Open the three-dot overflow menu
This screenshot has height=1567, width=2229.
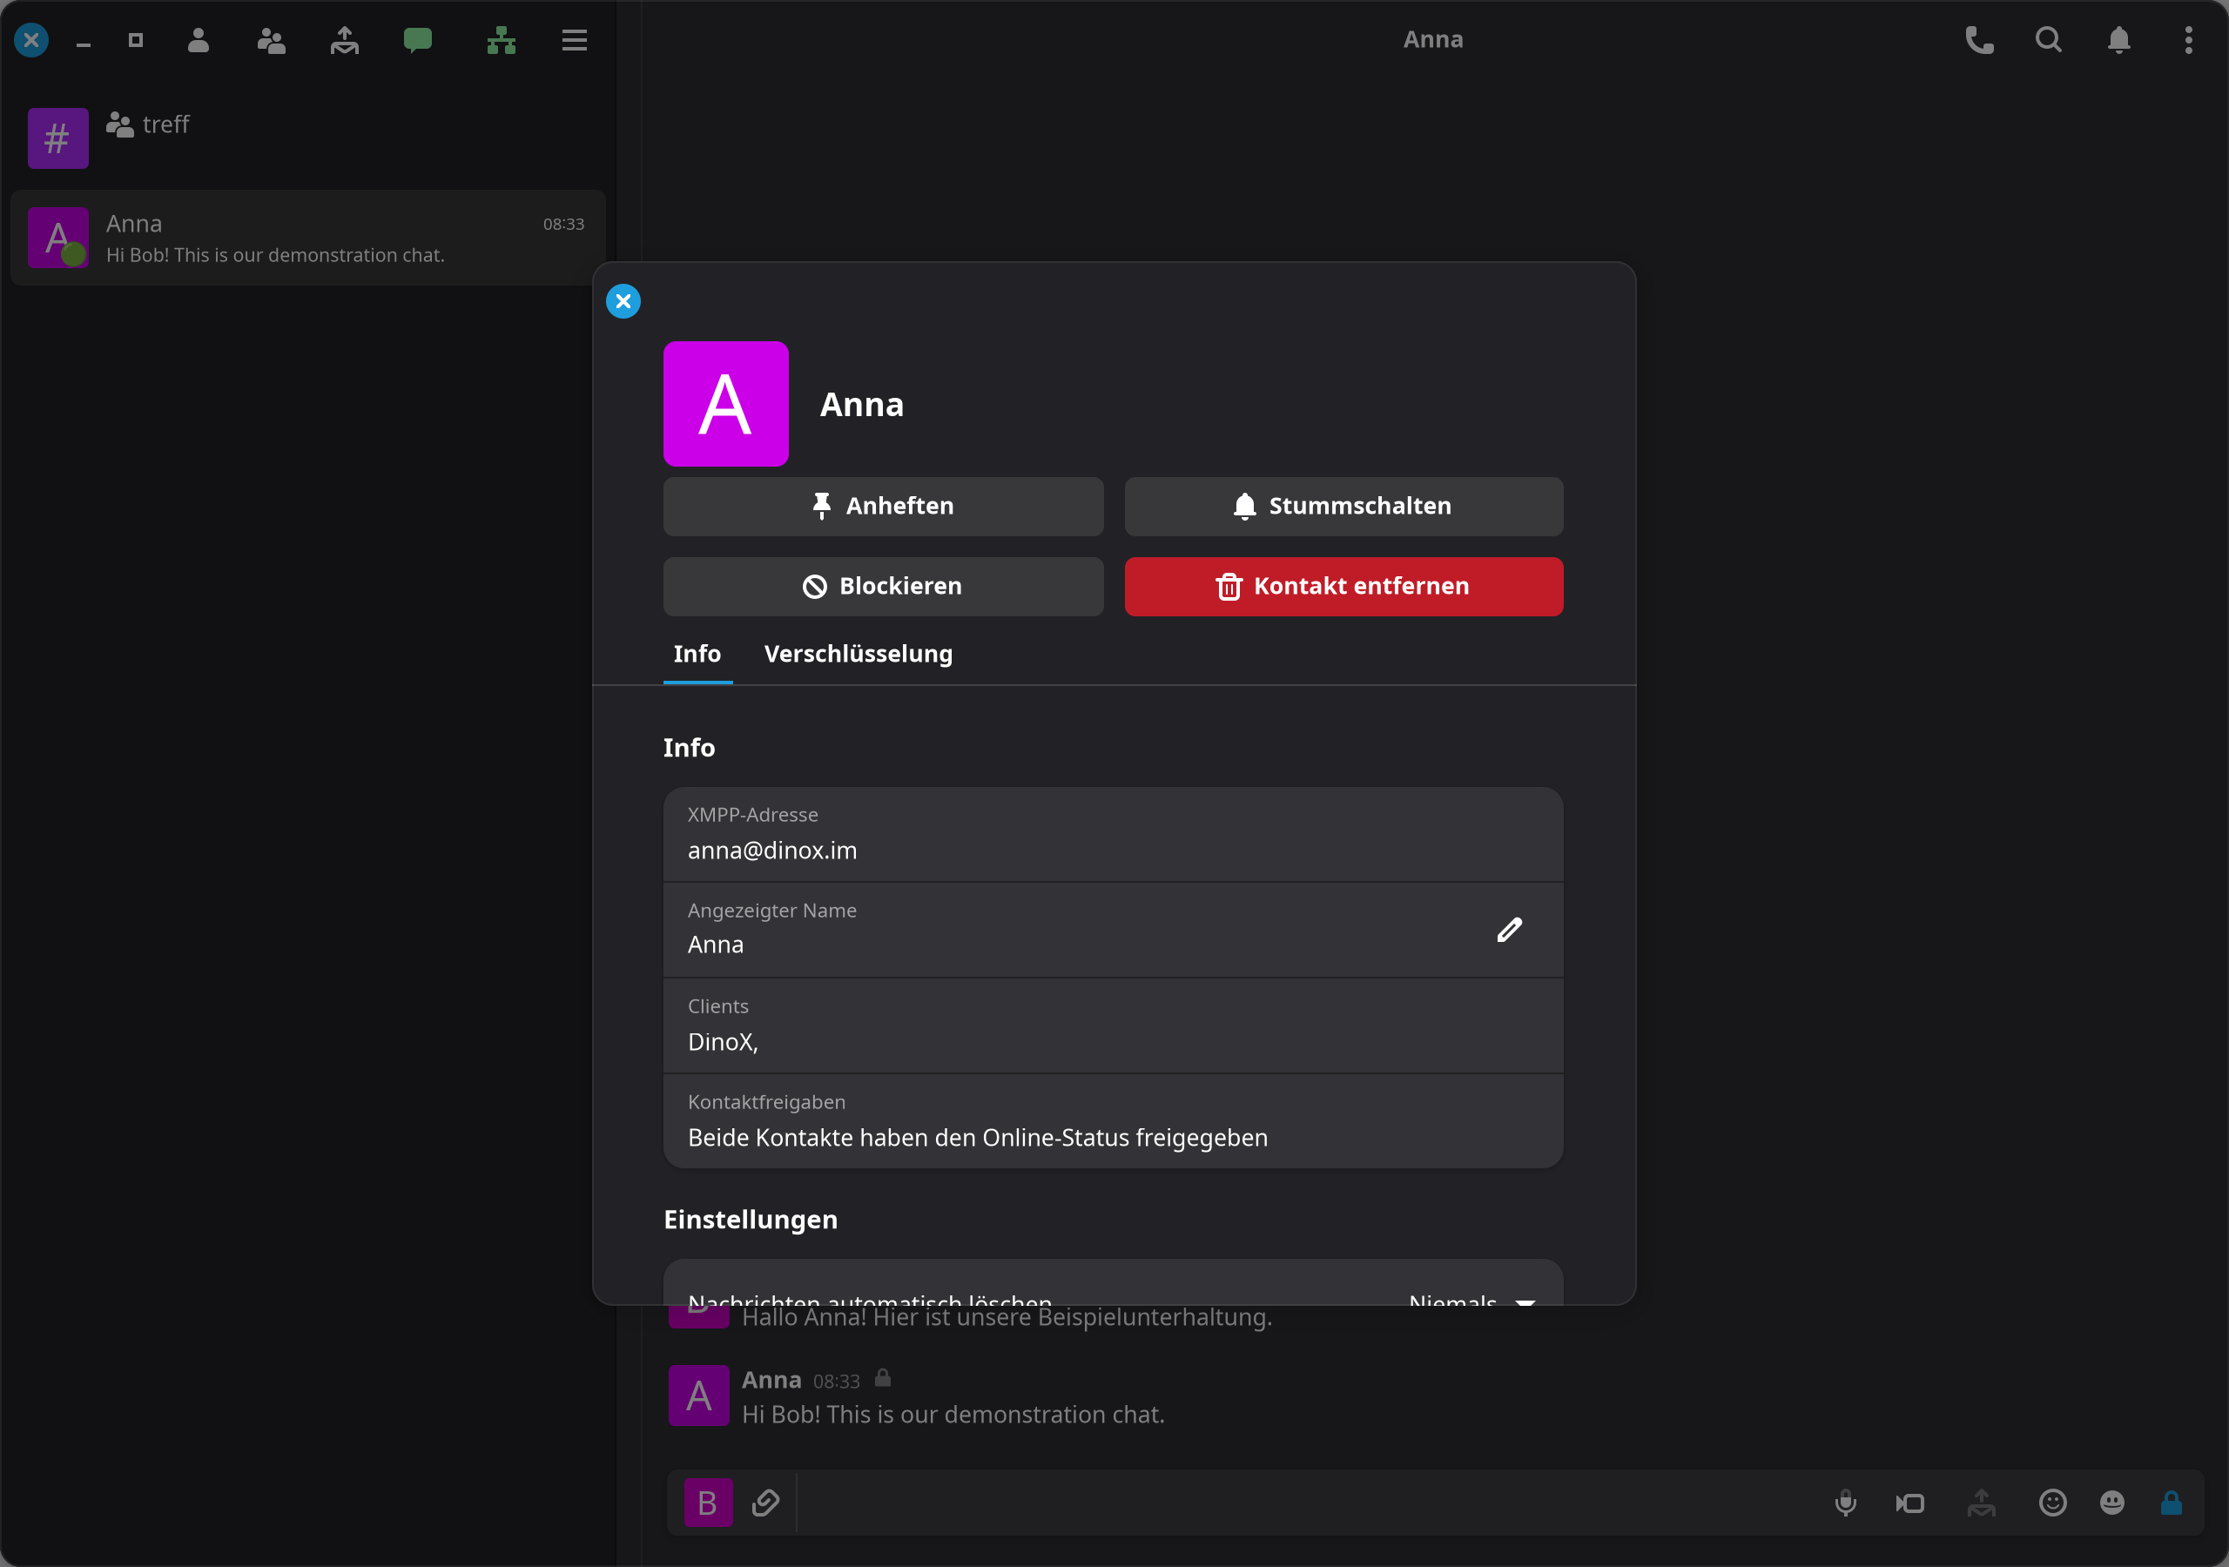(x=2188, y=40)
